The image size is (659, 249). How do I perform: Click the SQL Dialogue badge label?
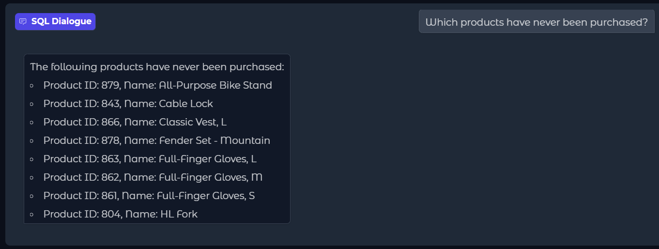61,21
